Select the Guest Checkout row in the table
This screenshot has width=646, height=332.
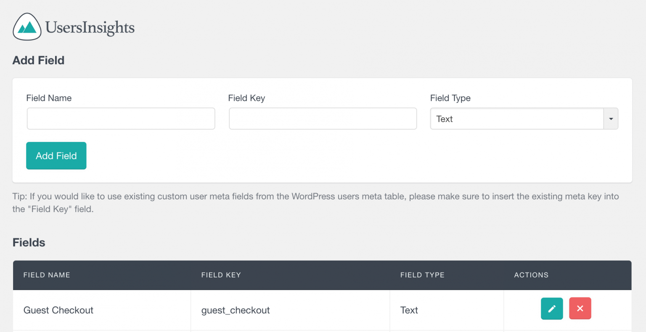[x=58, y=310]
